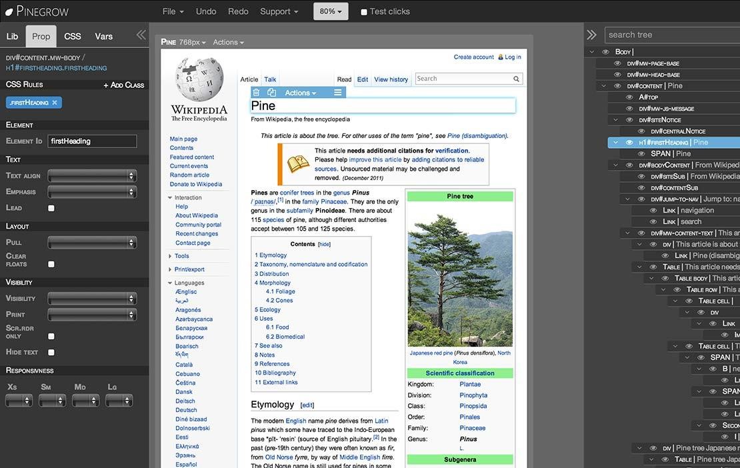
Task: Collapse the left panel with the double-chevron icon
Action: [141, 35]
